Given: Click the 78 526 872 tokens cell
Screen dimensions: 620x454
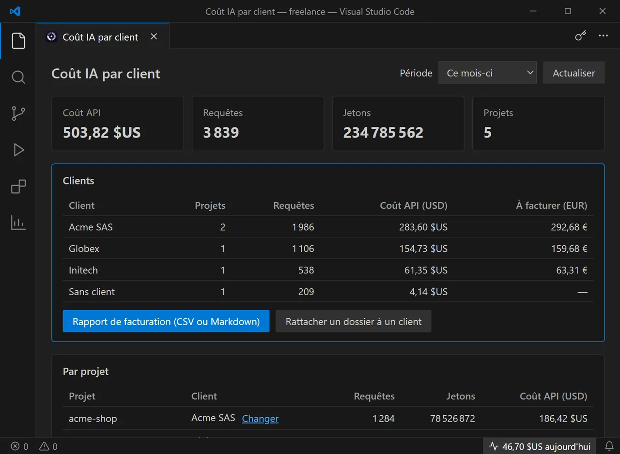Looking at the screenshot, I should [452, 418].
